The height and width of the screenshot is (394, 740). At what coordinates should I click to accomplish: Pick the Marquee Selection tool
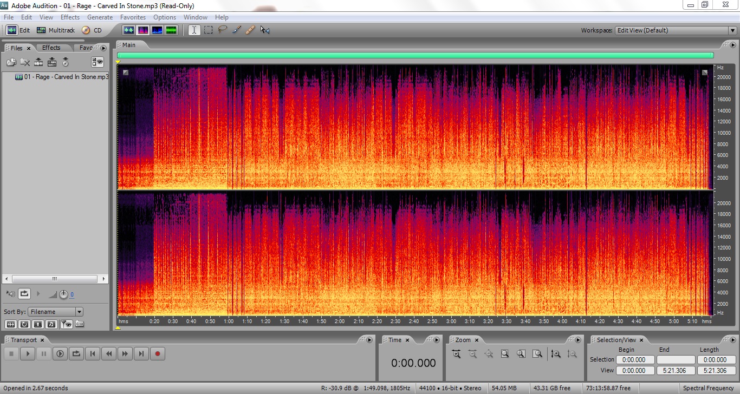coord(208,30)
